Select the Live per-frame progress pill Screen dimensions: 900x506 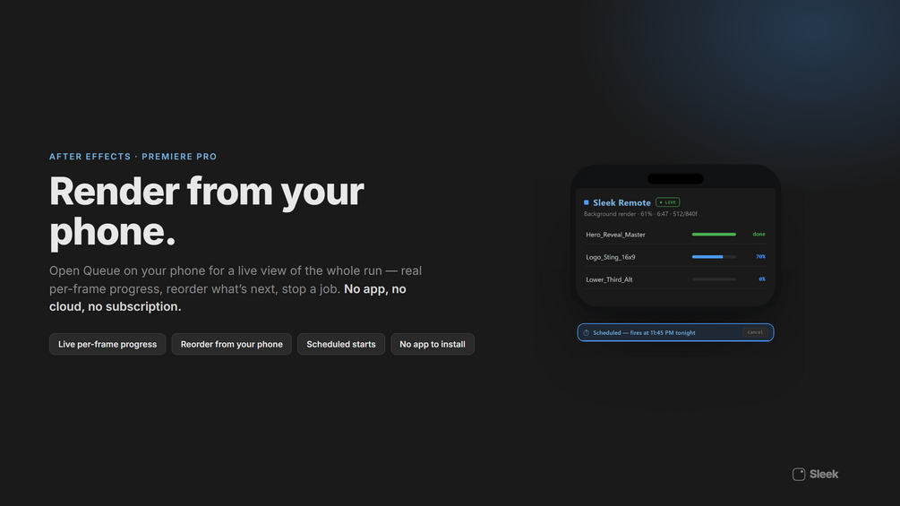107,344
